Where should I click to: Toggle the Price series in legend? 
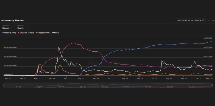[x=55, y=33]
